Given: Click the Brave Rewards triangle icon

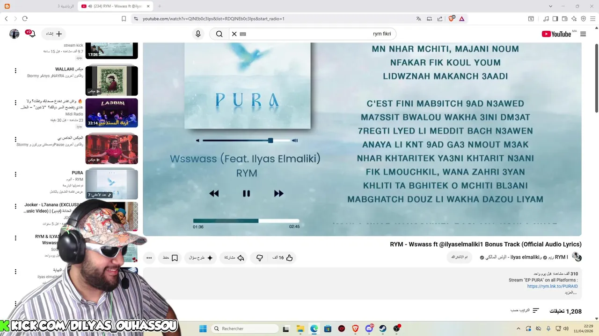Looking at the screenshot, I should click(462, 19).
